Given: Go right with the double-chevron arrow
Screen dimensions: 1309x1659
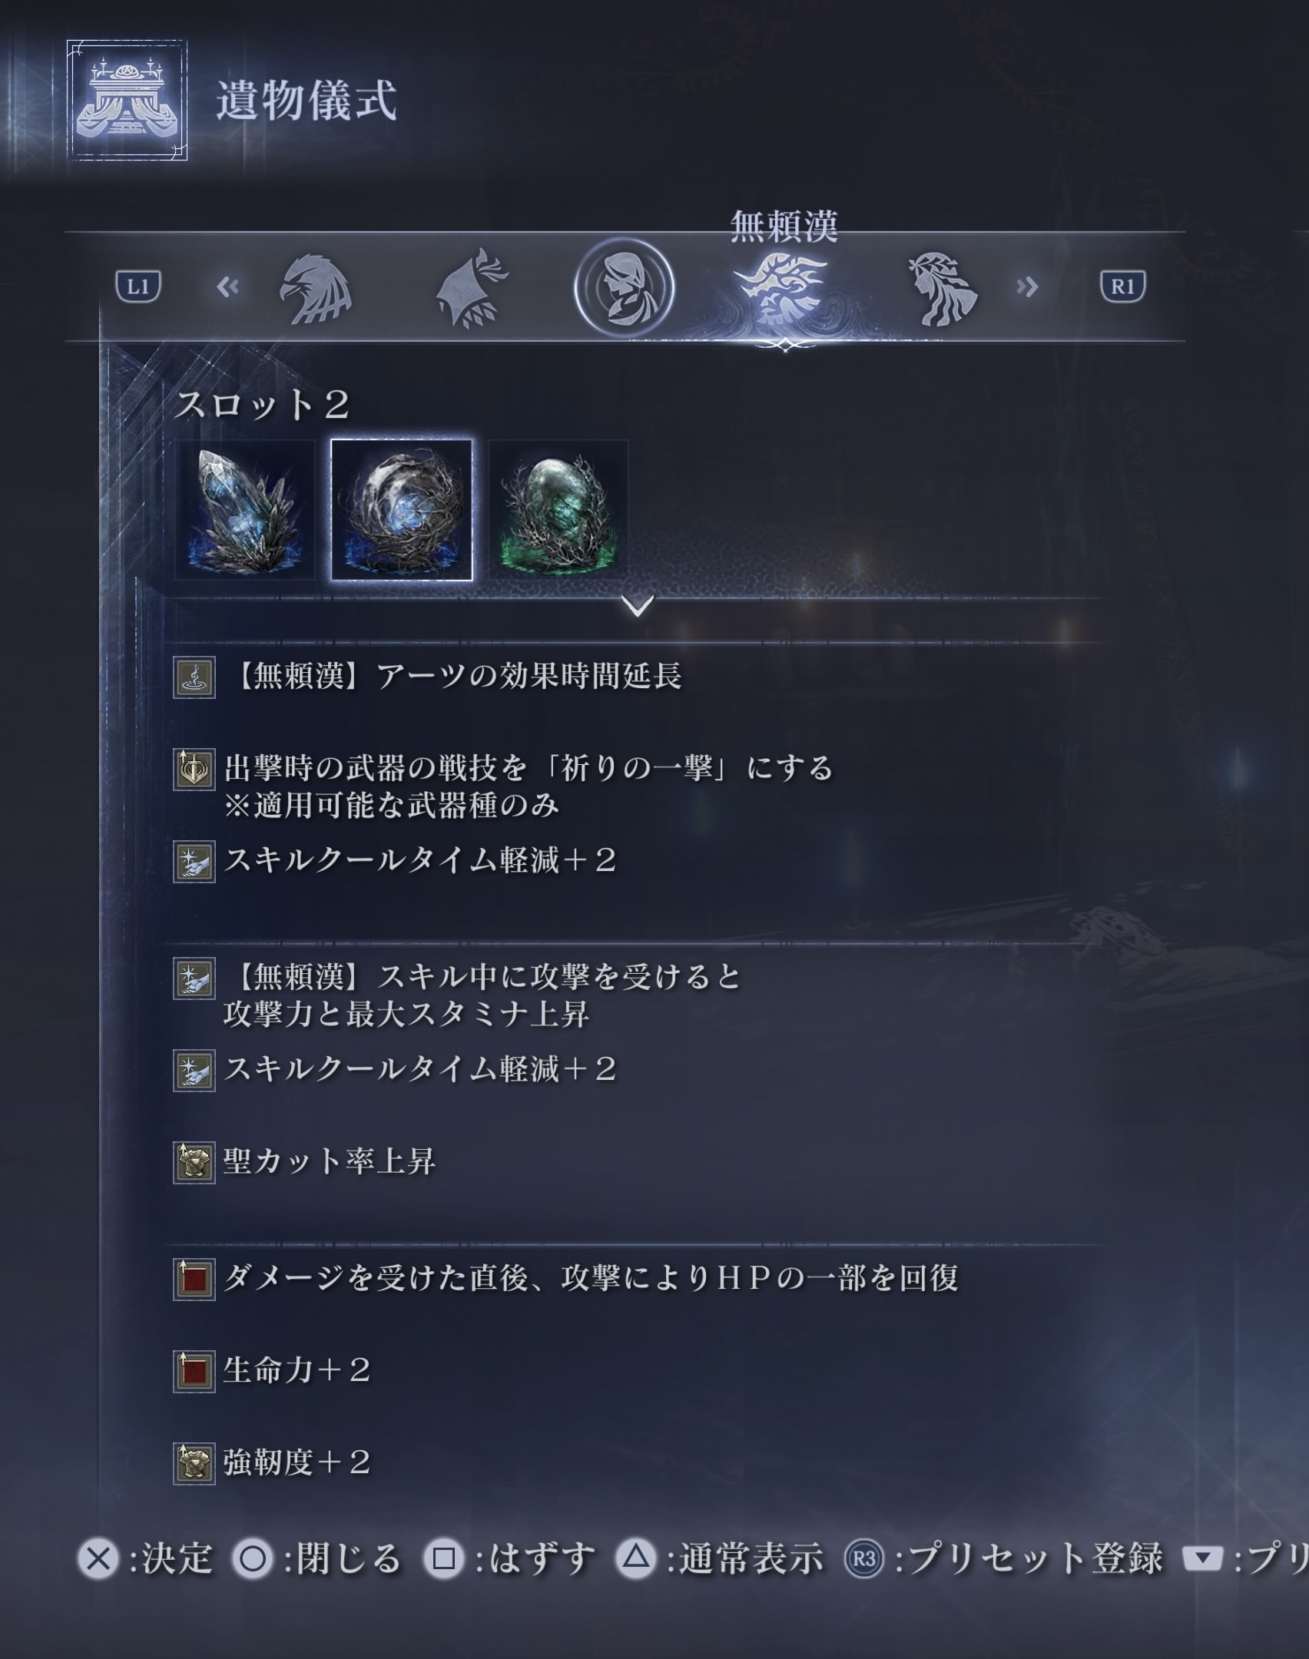Looking at the screenshot, I should pos(1027,287).
